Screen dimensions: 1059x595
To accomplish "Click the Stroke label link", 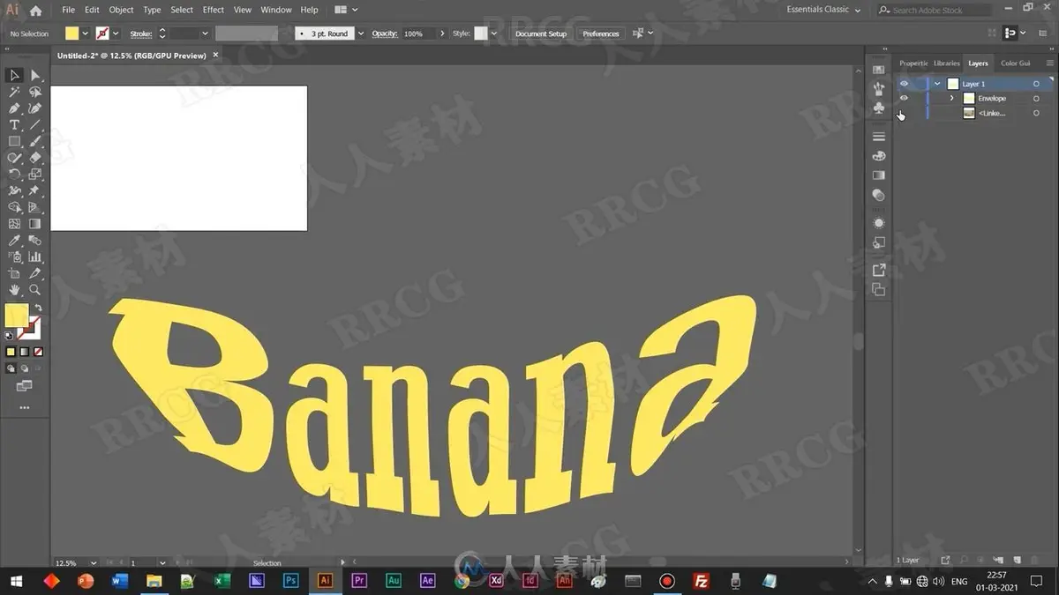I will point(141,33).
